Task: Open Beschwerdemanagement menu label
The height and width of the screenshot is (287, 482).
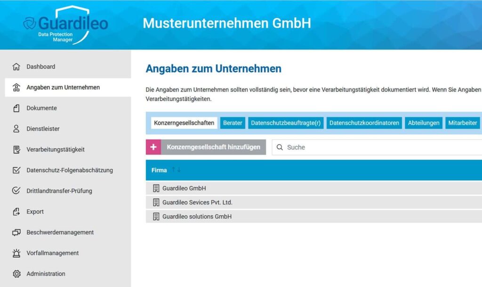Action: [60, 232]
